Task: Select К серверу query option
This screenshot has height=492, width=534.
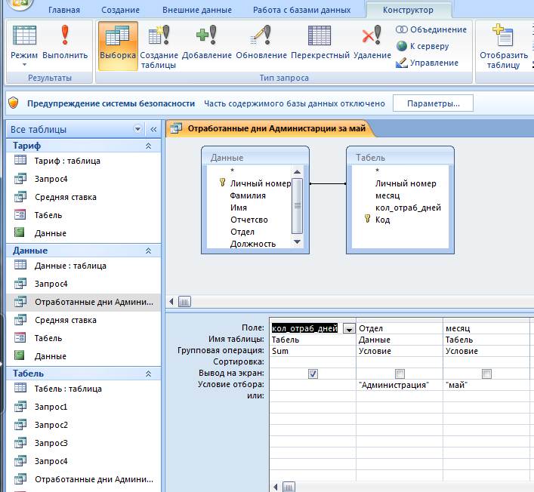Action: coord(422,46)
